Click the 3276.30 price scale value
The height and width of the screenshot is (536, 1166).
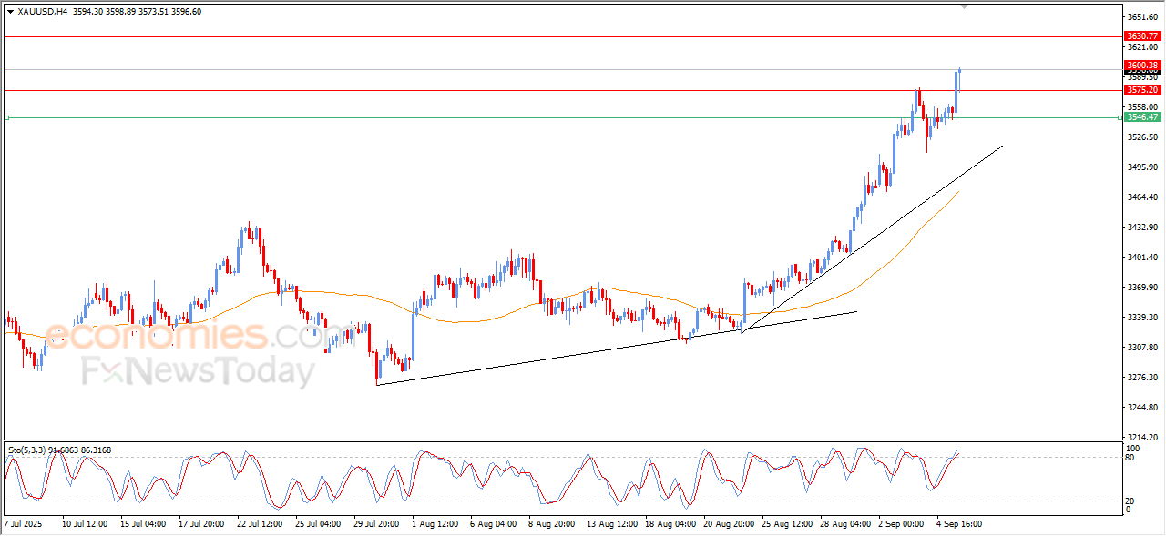click(1142, 378)
